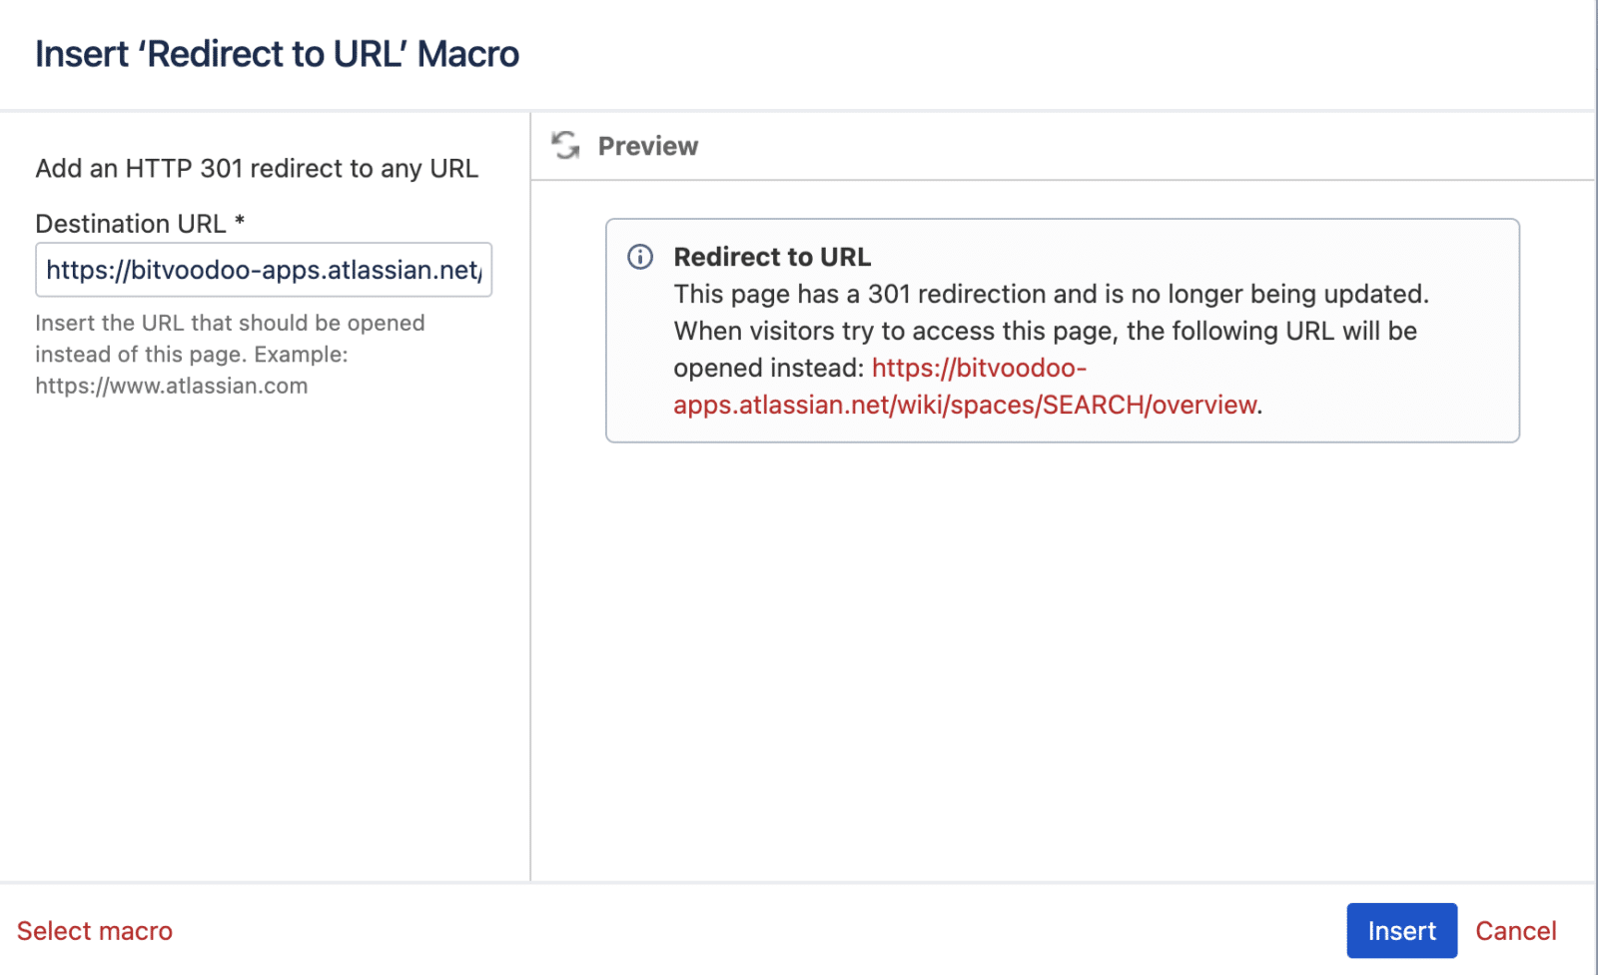Viewport: 1598px width, 975px height.
Task: Click the Add an HTTP 301 description text
Action: coord(257,168)
